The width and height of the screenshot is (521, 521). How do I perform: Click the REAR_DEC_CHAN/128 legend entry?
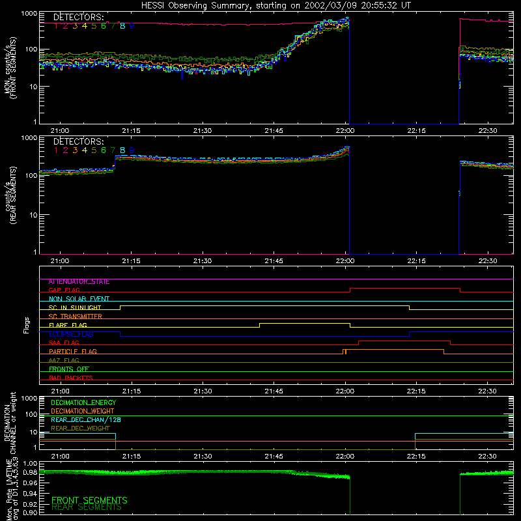coord(86,420)
